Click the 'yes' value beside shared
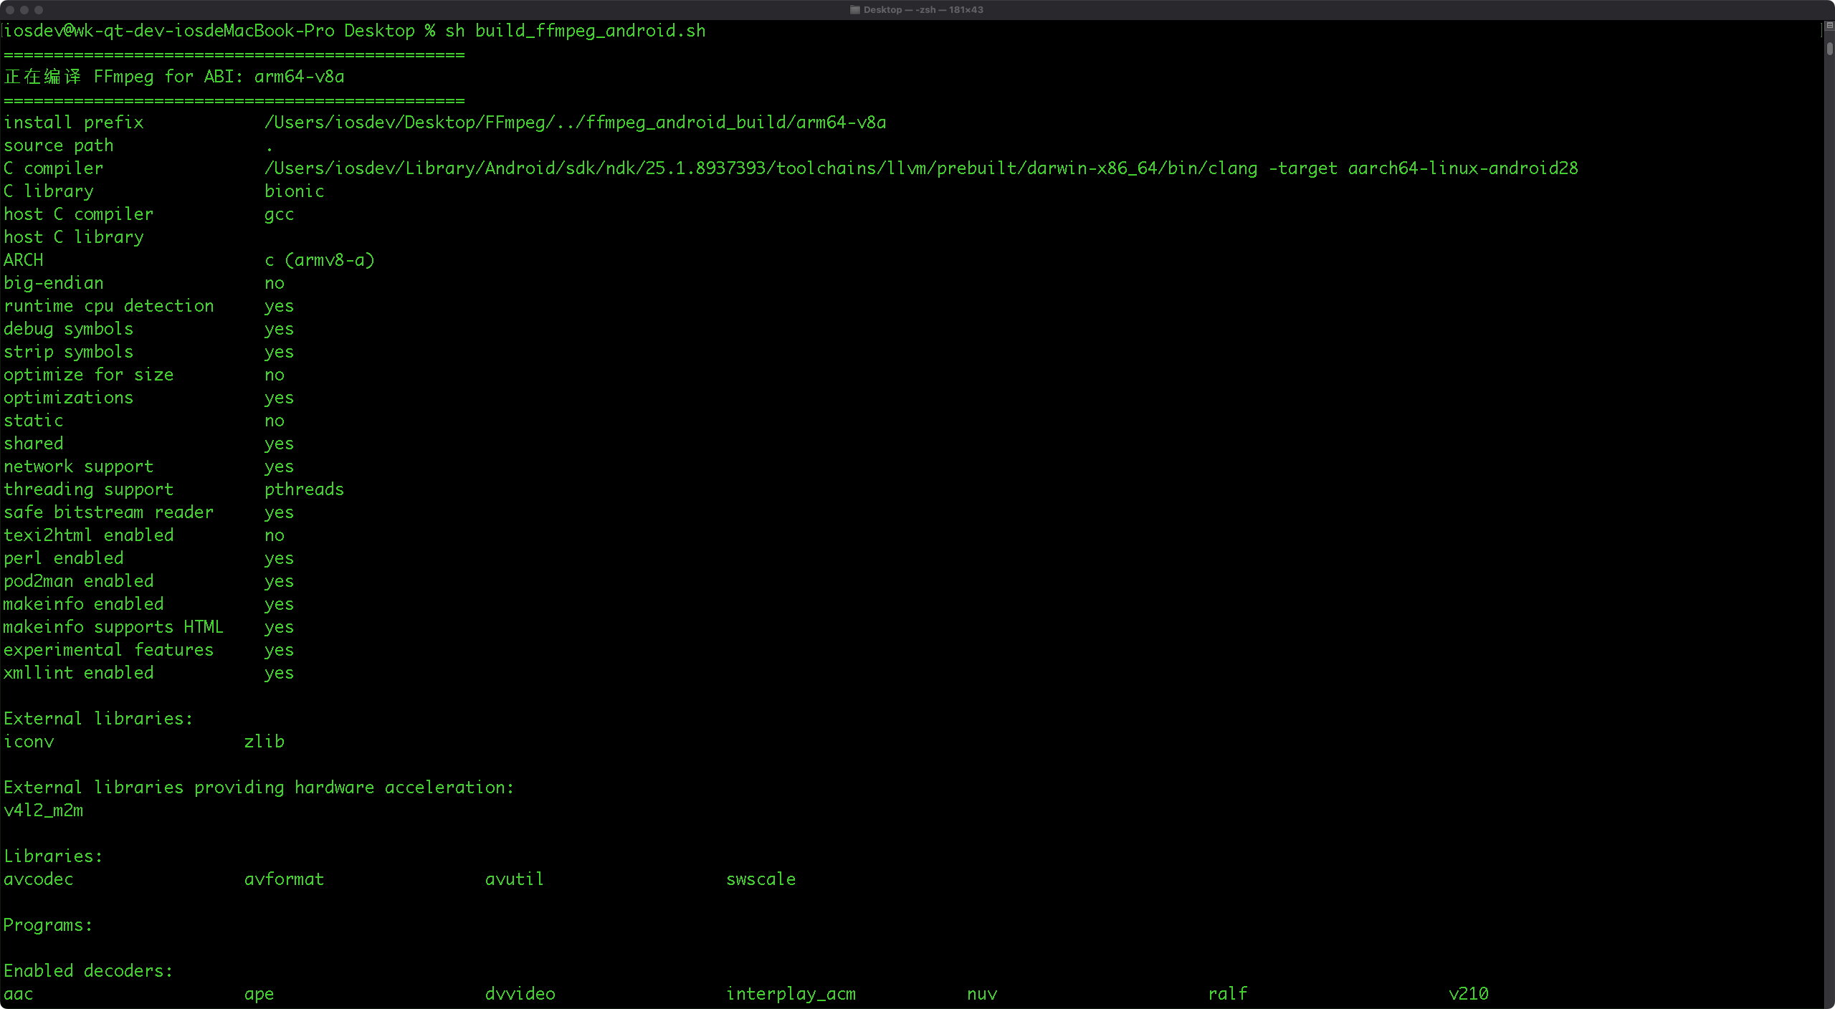 [280, 444]
